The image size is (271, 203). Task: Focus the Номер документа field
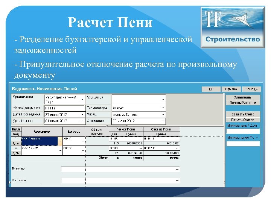(x=64, y=108)
